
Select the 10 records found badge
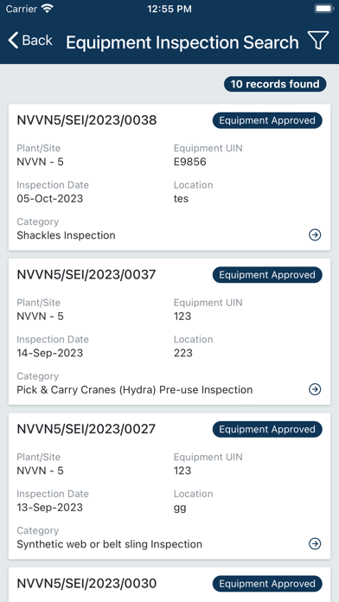pyautogui.click(x=275, y=84)
